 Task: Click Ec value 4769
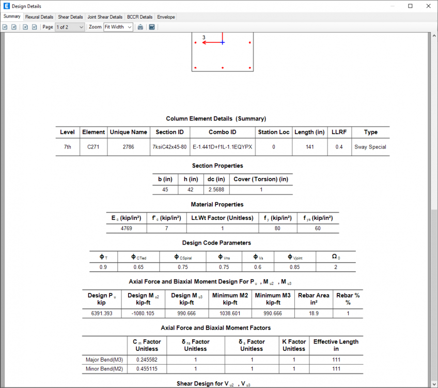[x=126, y=228]
